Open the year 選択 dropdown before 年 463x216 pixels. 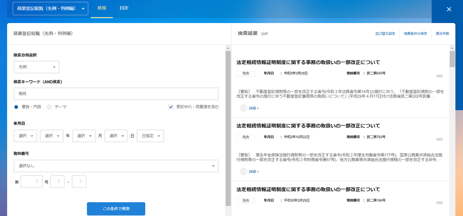coord(52,136)
